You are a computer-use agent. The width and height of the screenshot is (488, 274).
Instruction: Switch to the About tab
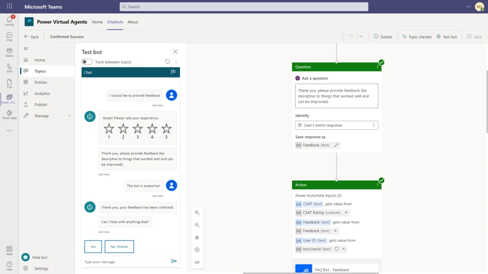[x=133, y=22]
